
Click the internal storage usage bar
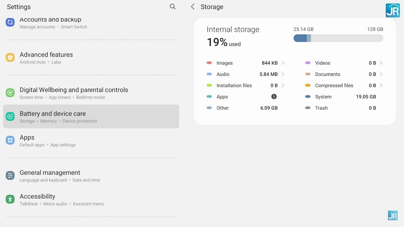(x=338, y=38)
